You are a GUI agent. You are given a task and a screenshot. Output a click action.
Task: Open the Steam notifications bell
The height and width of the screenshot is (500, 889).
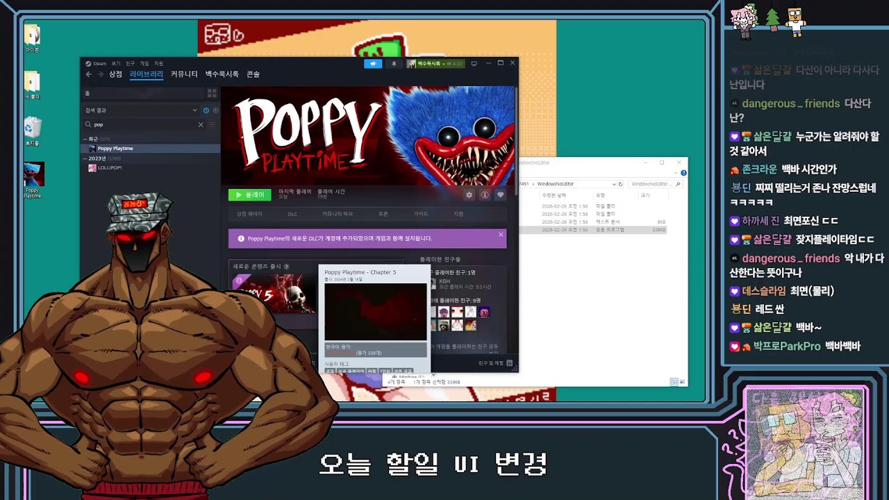(394, 63)
